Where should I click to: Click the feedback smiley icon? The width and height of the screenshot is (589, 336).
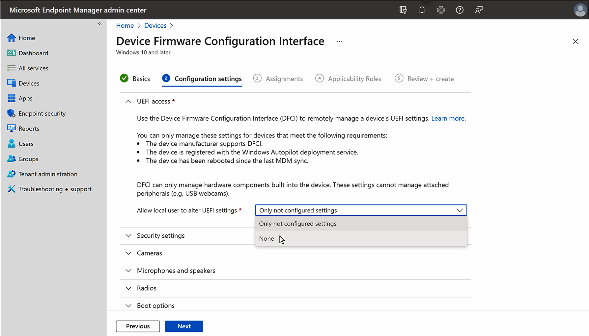point(478,10)
